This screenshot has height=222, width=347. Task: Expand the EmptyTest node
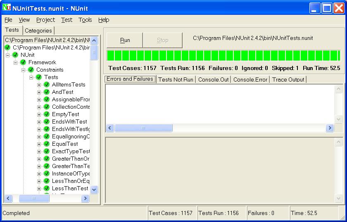point(39,115)
